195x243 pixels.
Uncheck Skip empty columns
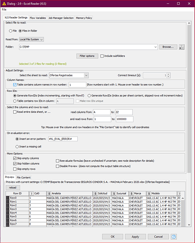click(15, 158)
